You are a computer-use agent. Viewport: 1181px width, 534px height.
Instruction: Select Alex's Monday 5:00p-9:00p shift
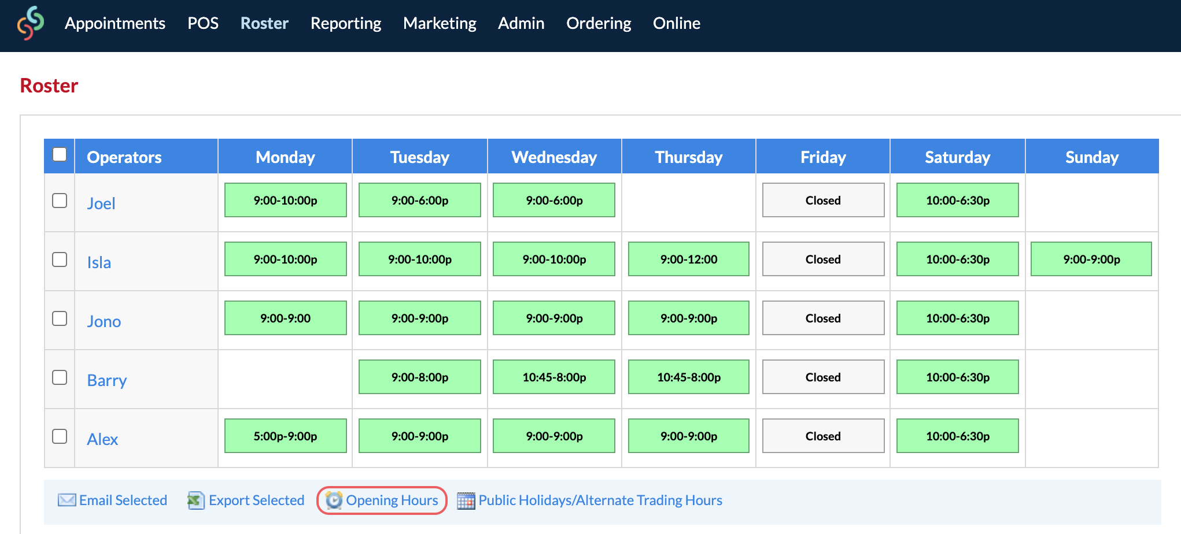286,436
